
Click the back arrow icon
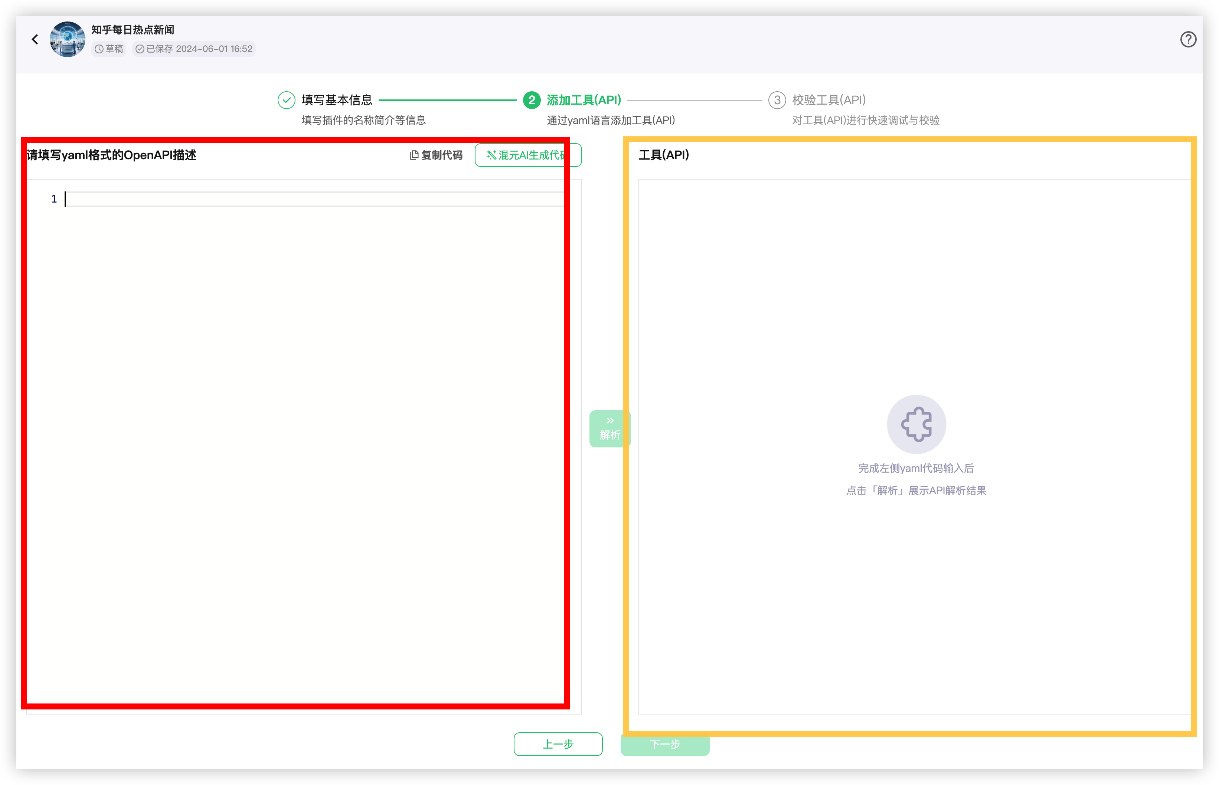[35, 39]
